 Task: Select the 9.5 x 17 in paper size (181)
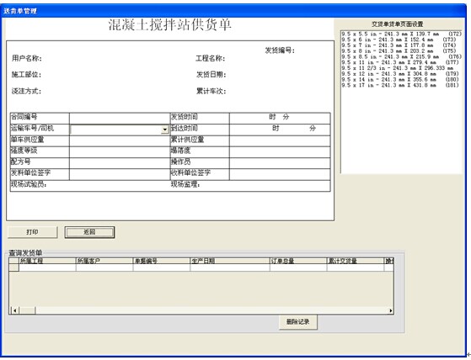pyautogui.click(x=401, y=85)
